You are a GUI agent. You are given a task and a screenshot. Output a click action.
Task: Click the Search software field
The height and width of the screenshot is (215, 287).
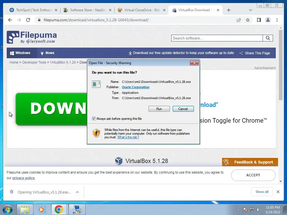pyautogui.click(x=217, y=38)
